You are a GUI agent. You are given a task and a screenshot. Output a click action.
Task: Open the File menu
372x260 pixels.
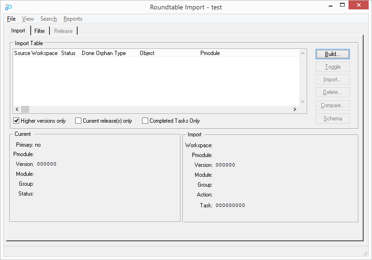[11, 19]
